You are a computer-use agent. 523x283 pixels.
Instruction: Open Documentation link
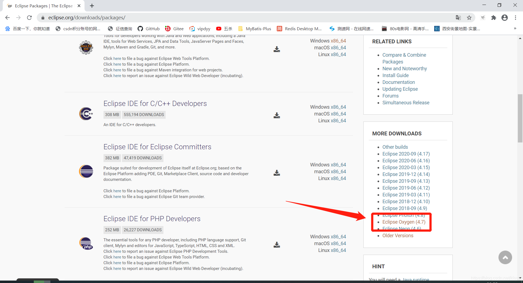pyautogui.click(x=399, y=82)
